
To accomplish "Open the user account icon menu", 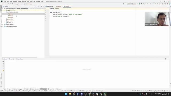I will click(x=124, y=4).
